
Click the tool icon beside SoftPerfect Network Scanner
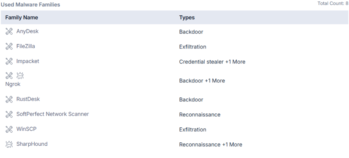coord(9,114)
